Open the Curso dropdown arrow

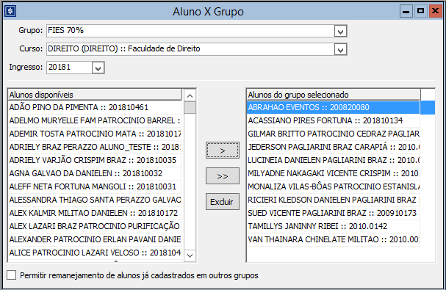pos(340,49)
